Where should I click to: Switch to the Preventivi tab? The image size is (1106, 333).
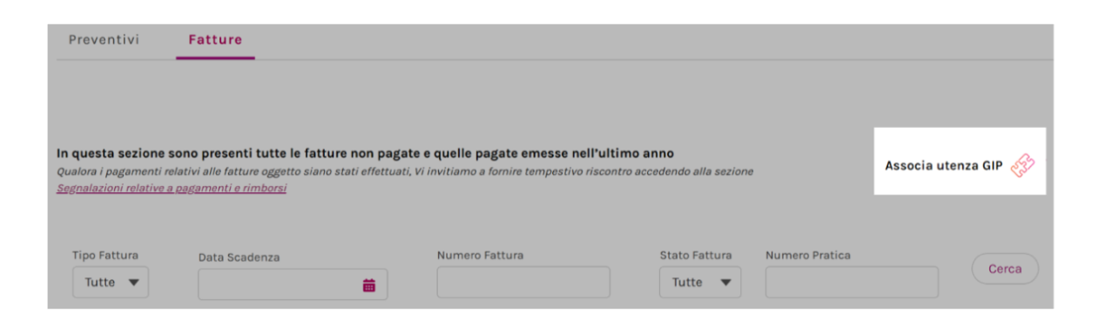tap(104, 40)
